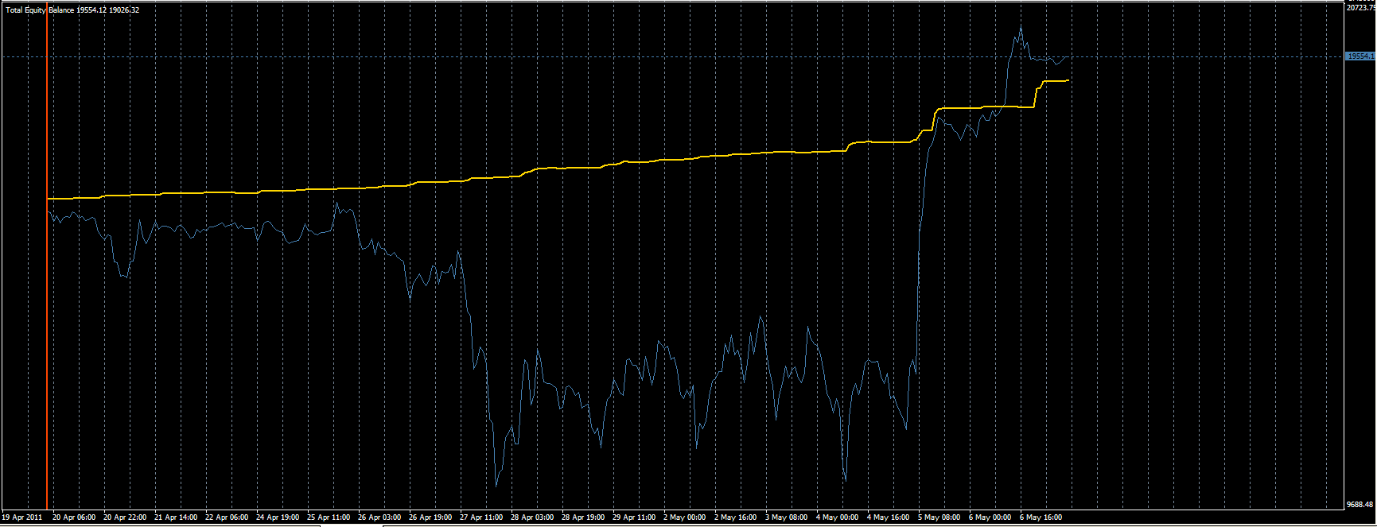Viewport: 1377px width, 527px height.
Task: Click the 6 May 16:00 time label
Action: 1041,517
